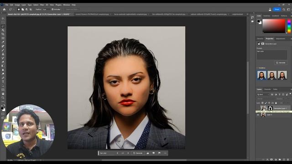The image size is (292, 164).
Task: Click Select and Mask button
Action: click(72, 9)
